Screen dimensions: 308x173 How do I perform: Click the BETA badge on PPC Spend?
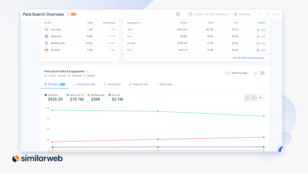[x=63, y=84]
